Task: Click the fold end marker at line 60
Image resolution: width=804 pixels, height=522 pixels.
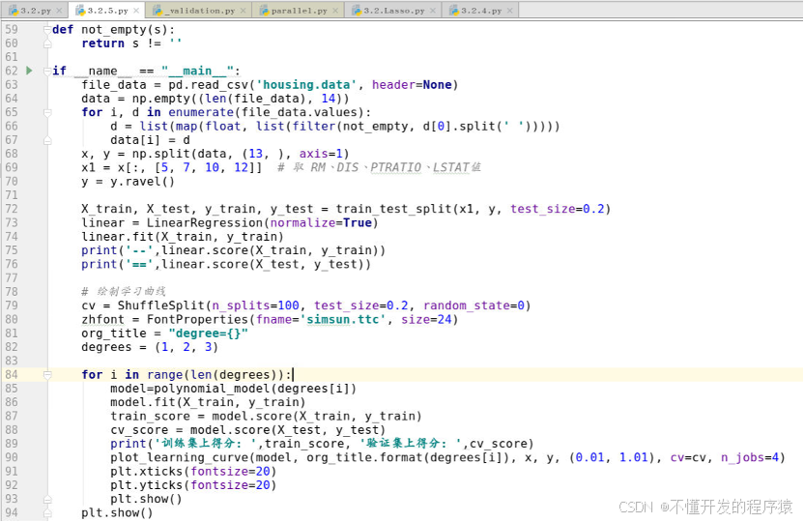Action: click(x=47, y=43)
